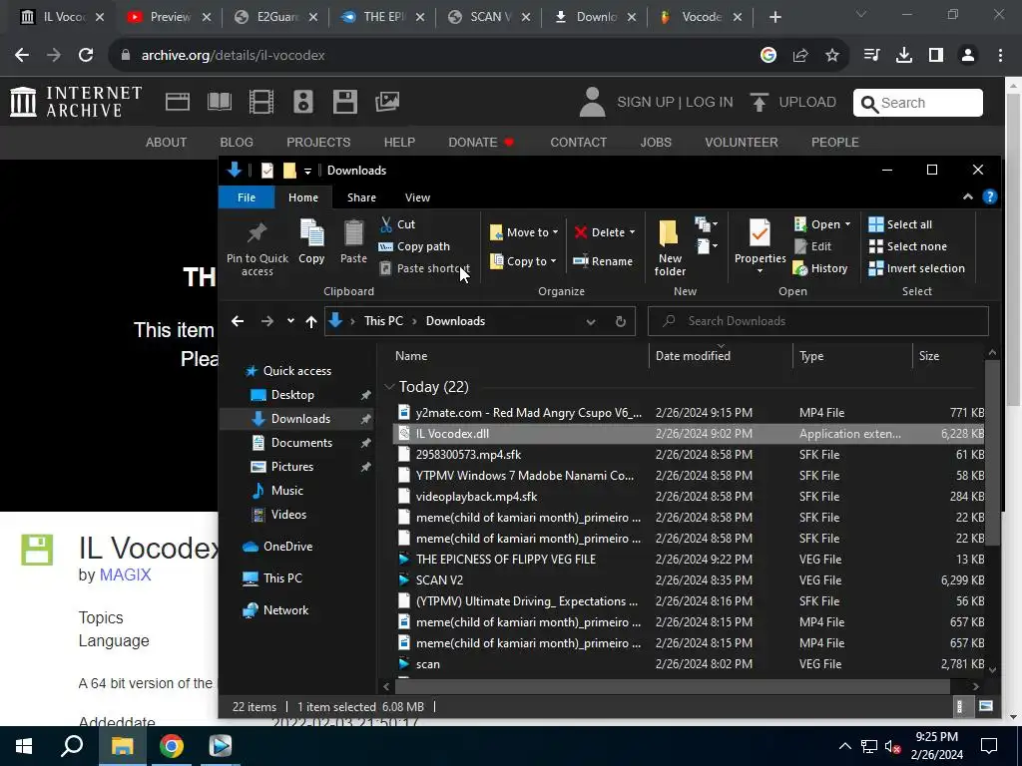
Task: Click Select none in ribbon
Action: coord(908,246)
